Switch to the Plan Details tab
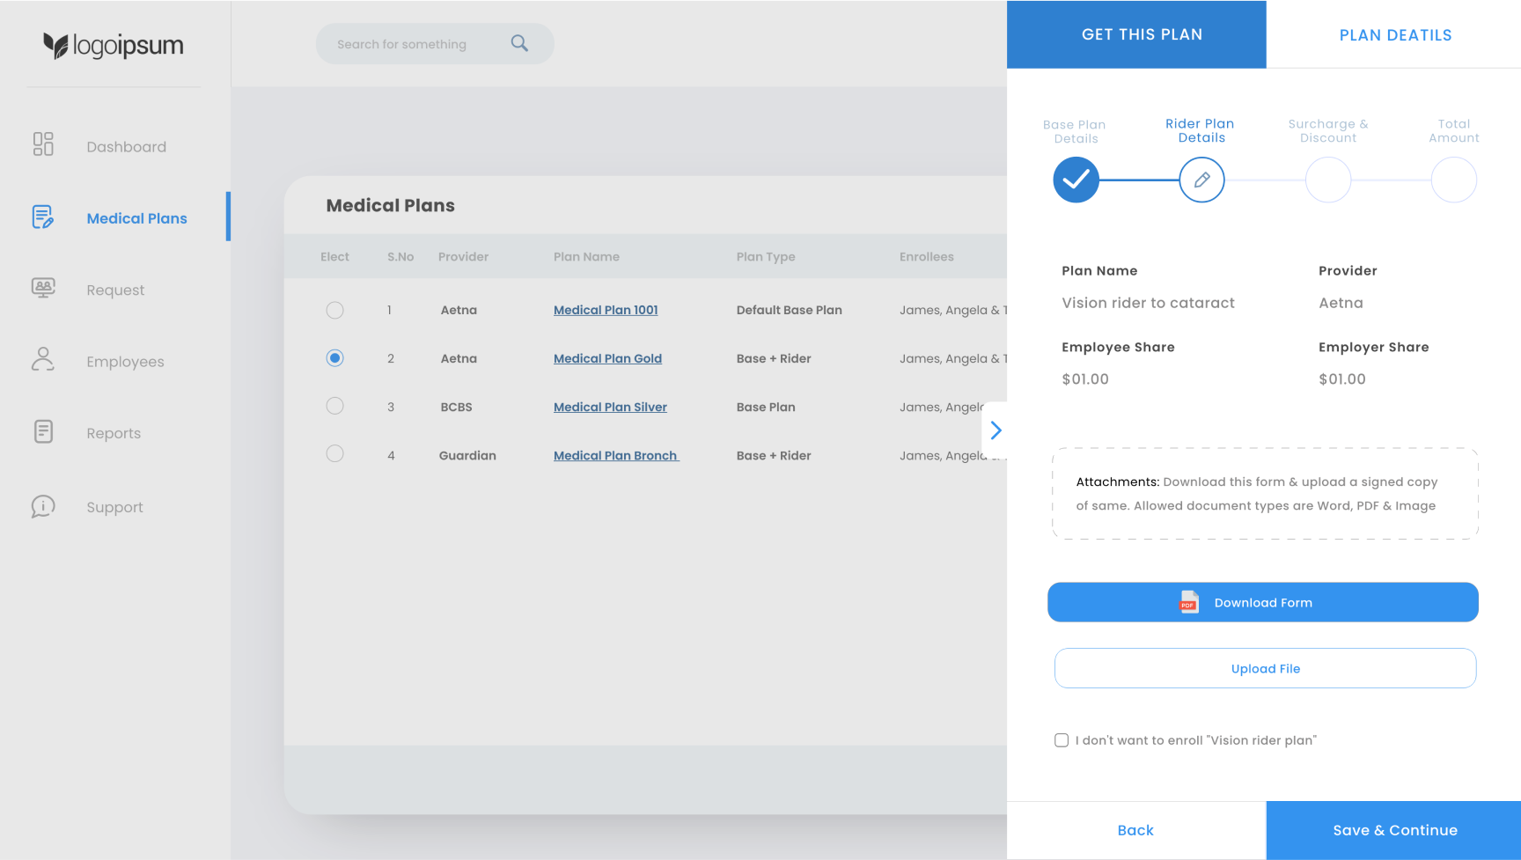Image resolution: width=1521 pixels, height=860 pixels. click(1394, 35)
